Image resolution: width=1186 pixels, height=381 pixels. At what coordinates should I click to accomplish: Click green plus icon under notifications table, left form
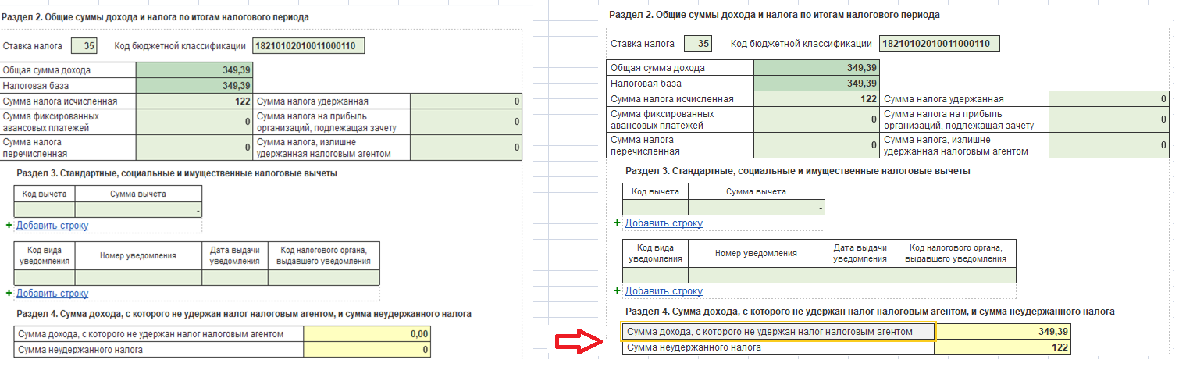pos(9,294)
